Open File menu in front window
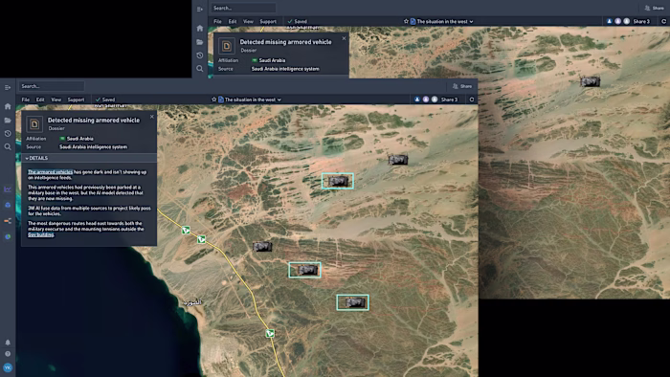670x377 pixels. coord(26,100)
